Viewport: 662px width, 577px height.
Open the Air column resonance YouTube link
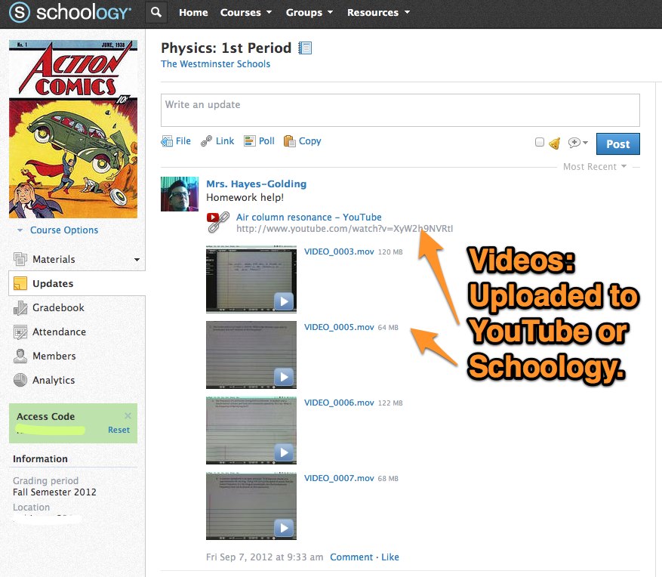[309, 218]
